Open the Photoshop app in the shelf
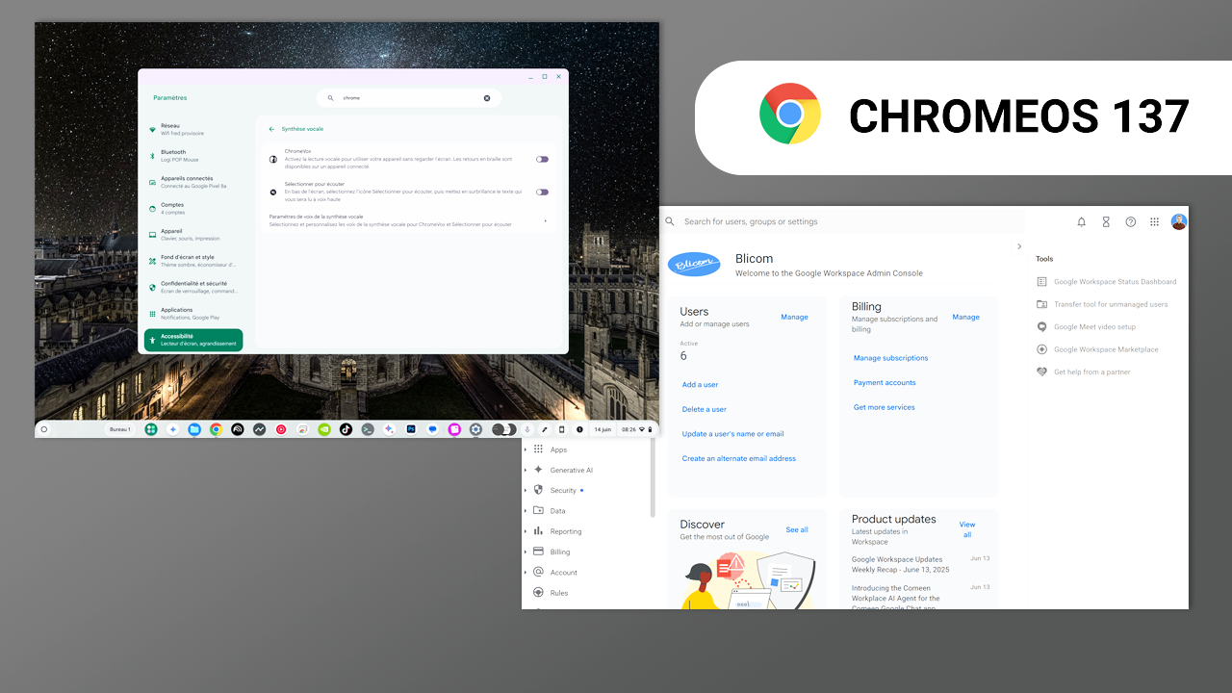This screenshot has width=1232, height=693. click(x=411, y=429)
